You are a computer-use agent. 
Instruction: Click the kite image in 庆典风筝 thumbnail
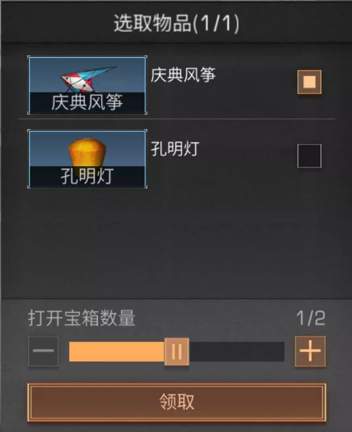(88, 79)
